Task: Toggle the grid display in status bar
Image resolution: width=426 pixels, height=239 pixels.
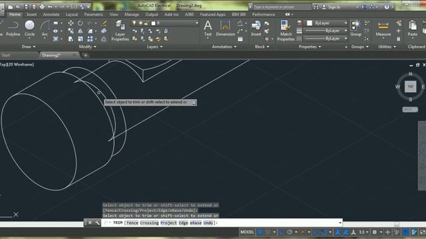Action: click(260, 232)
